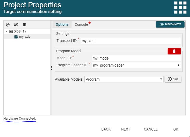Click the Transport ID input field
Viewport: 190px width, 137px height.
pos(130,41)
